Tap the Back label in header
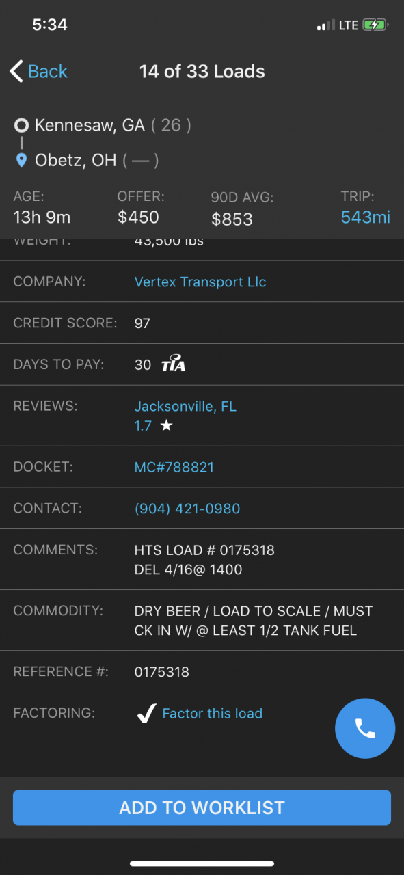The width and height of the screenshot is (404, 875). click(x=48, y=71)
